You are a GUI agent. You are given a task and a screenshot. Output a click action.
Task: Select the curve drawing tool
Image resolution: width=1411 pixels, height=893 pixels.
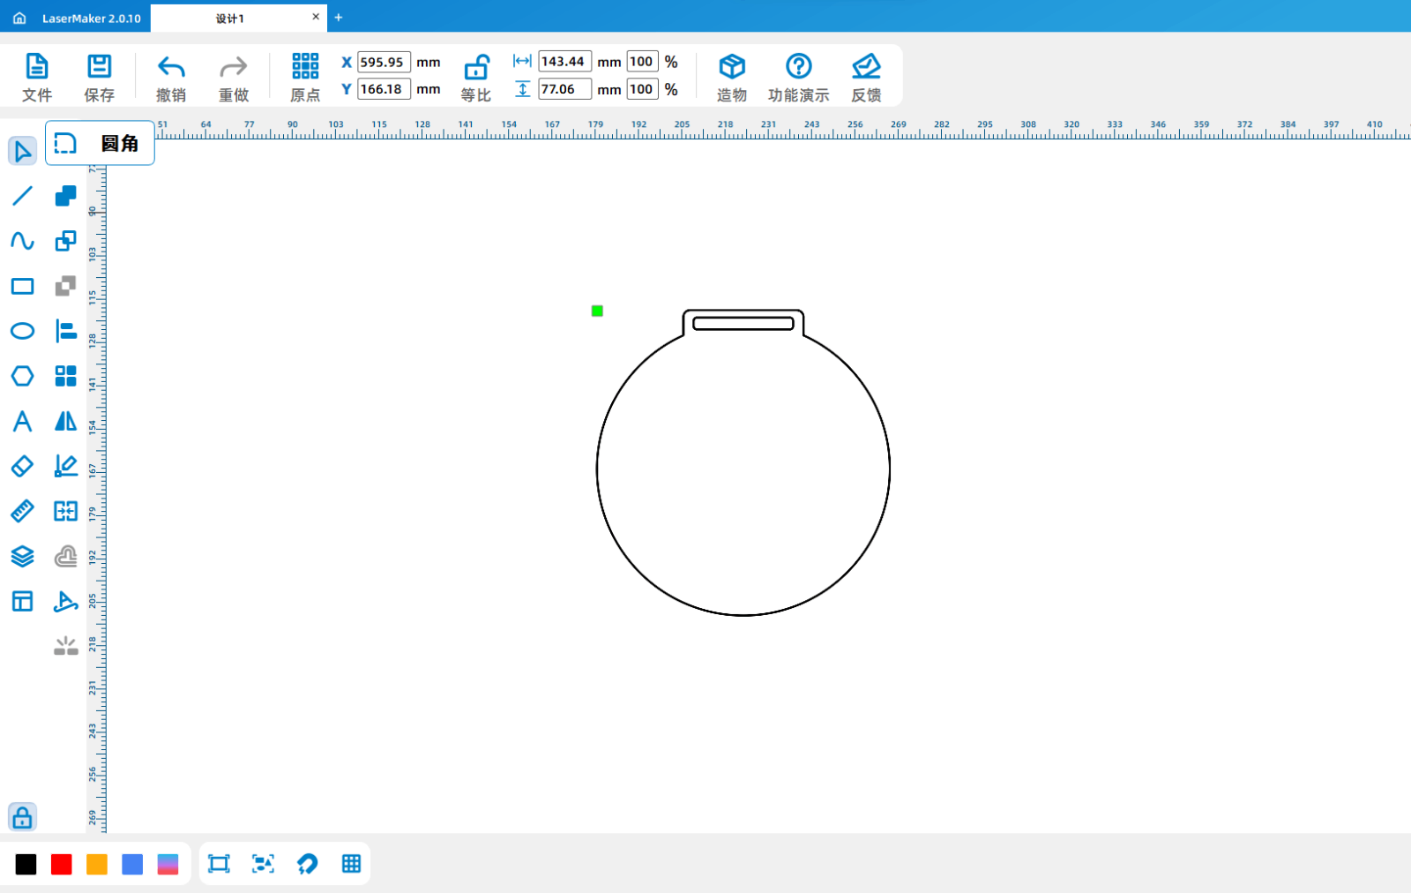click(22, 241)
